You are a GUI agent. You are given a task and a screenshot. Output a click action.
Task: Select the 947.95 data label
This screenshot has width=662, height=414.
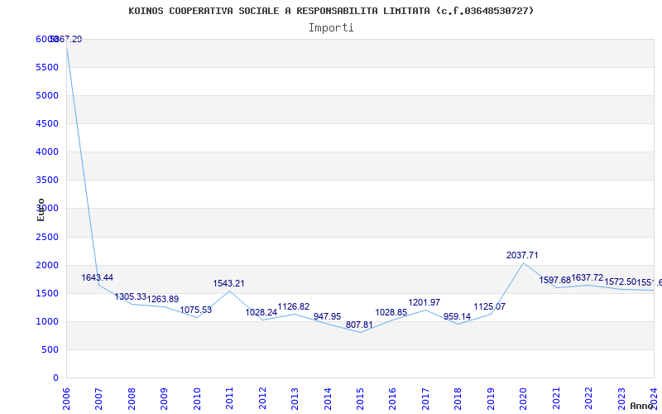pos(327,317)
